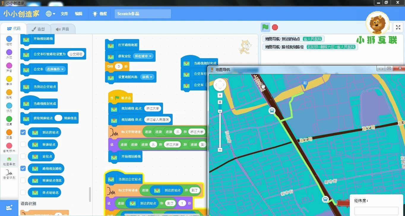405x216 pixels.
Task: Open 选择操作 dropdown in palette 公交车 block
Action: (x=55, y=69)
